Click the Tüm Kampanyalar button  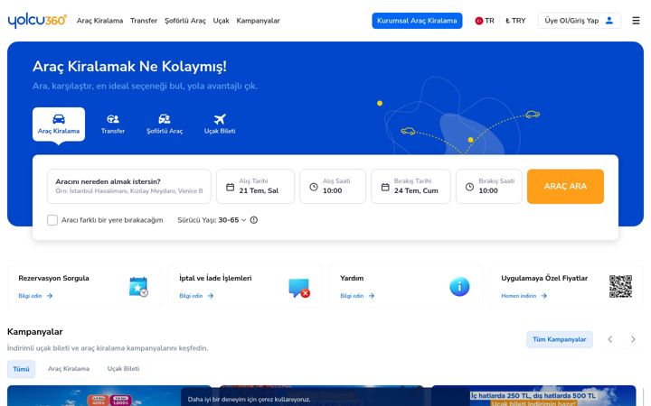click(x=560, y=339)
